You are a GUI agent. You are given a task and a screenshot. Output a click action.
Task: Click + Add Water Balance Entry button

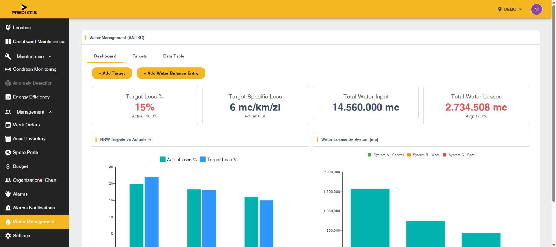(x=171, y=73)
